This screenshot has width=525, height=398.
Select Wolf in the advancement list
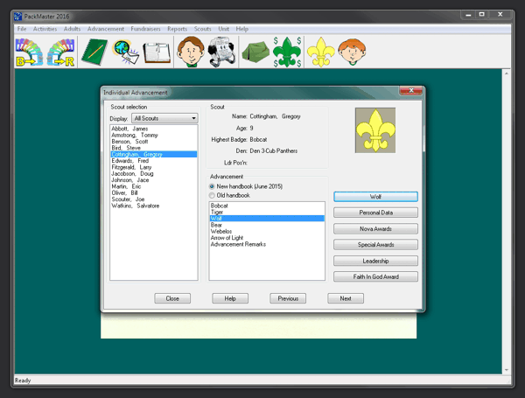click(267, 219)
